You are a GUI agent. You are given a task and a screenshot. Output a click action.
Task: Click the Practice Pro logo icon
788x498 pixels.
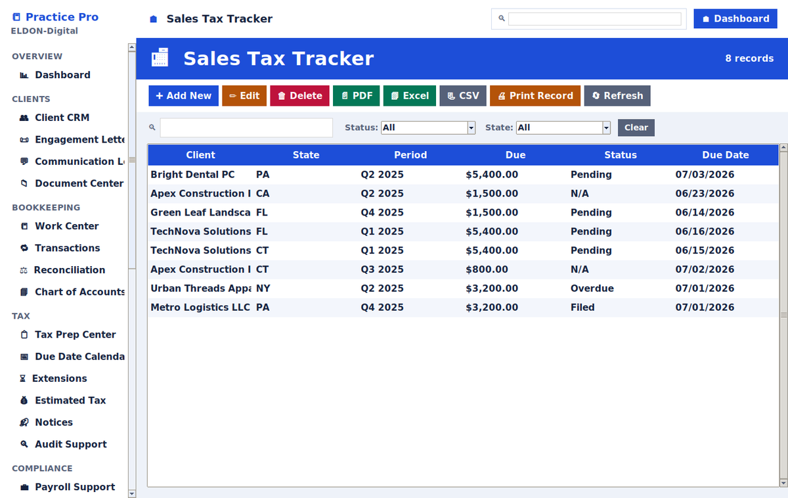[x=16, y=17]
